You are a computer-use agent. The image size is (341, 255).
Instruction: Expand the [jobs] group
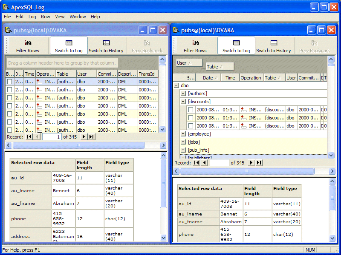pos(183,142)
